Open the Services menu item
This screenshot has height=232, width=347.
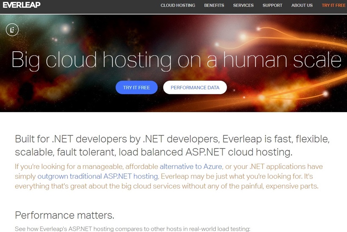click(x=243, y=6)
